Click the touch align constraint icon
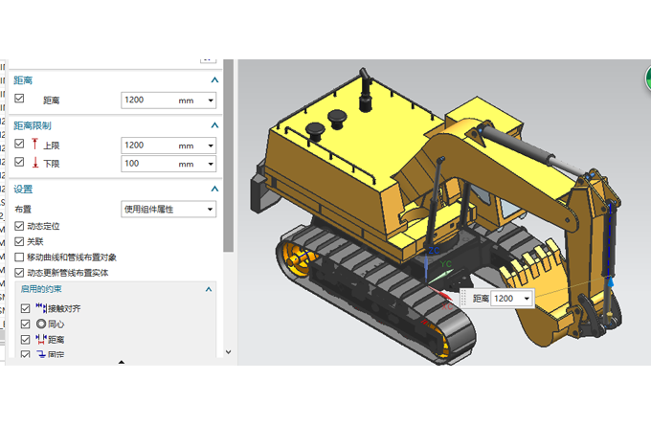 point(40,308)
